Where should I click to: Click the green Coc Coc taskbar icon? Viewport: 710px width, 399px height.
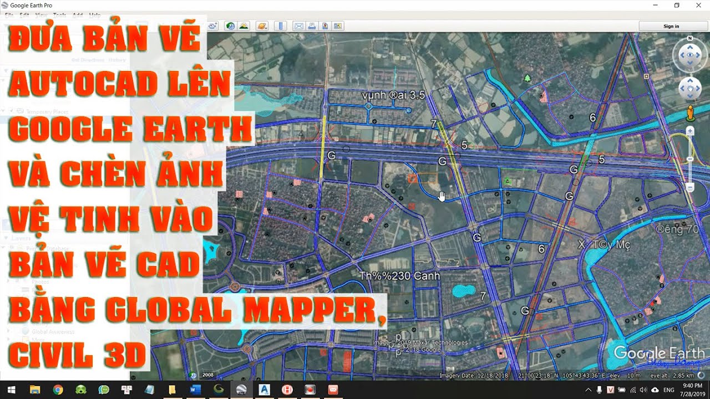tap(81, 390)
